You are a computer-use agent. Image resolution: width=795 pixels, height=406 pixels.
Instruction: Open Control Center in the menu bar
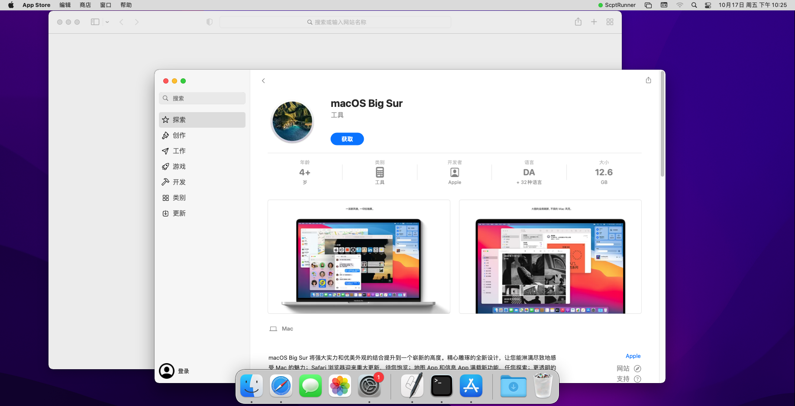tap(708, 5)
